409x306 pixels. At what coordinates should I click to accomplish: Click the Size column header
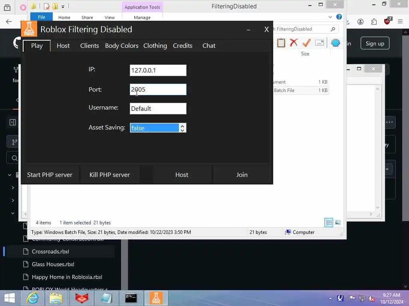click(x=305, y=54)
